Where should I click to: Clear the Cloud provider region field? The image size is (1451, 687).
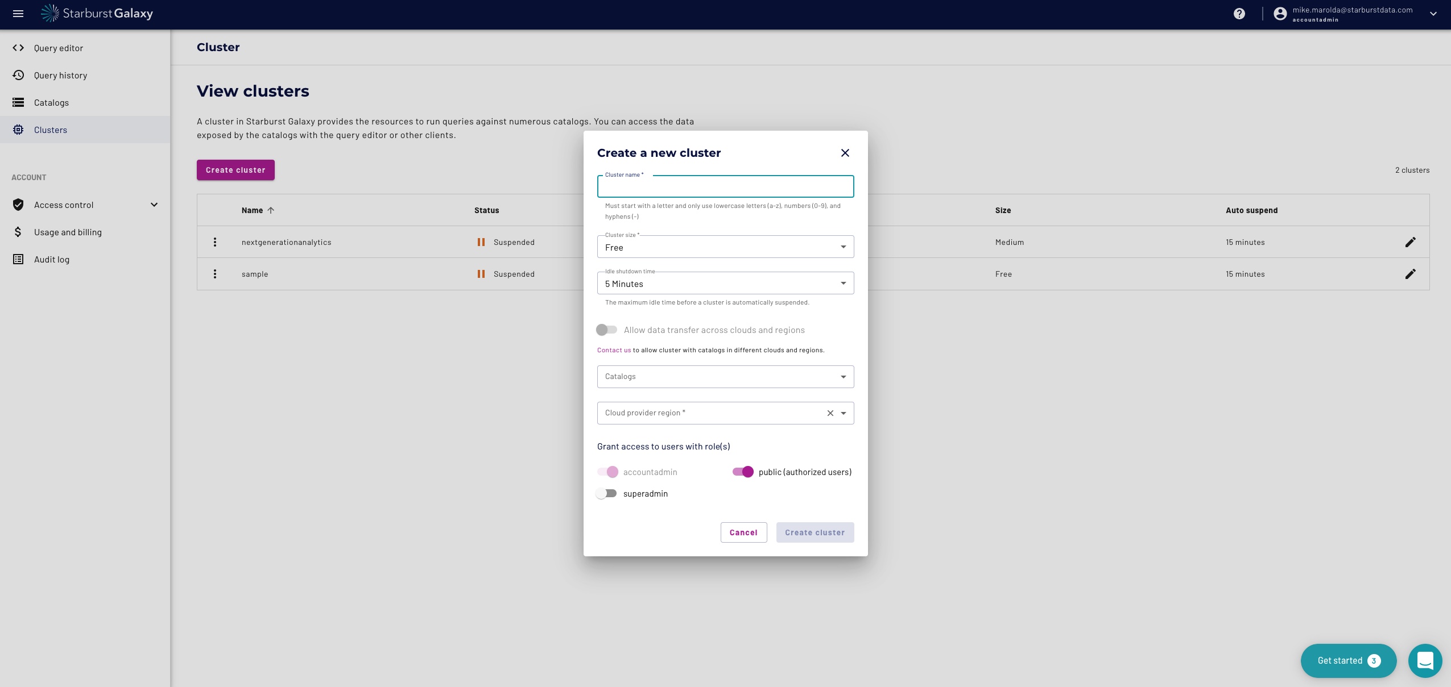pyautogui.click(x=830, y=413)
